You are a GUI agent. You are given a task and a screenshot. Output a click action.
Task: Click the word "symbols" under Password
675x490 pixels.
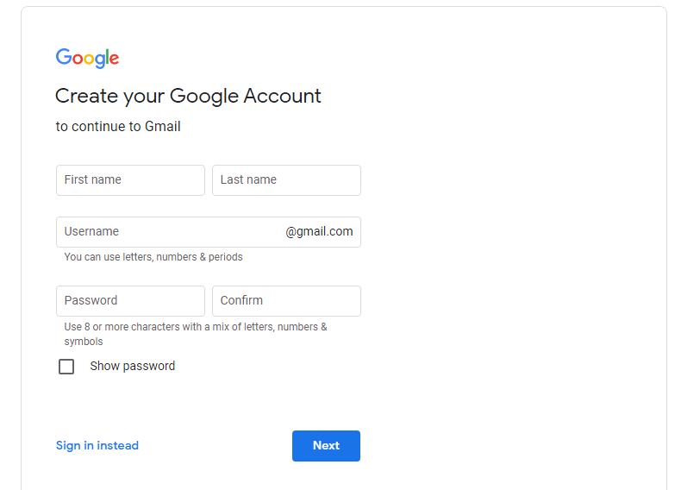(x=84, y=342)
